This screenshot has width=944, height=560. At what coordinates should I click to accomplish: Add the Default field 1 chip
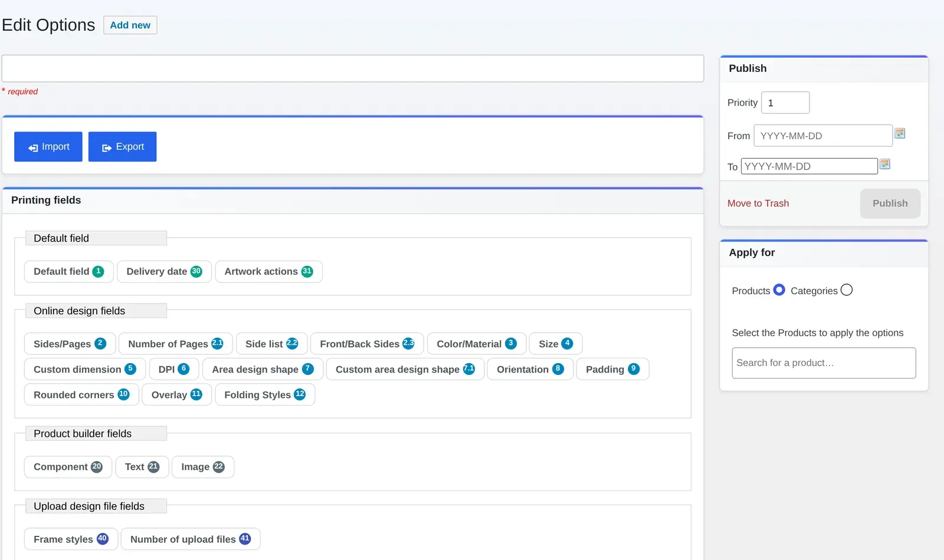pyautogui.click(x=69, y=272)
